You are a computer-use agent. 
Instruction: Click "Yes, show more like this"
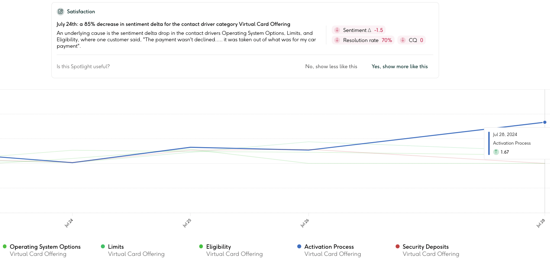pyautogui.click(x=400, y=66)
